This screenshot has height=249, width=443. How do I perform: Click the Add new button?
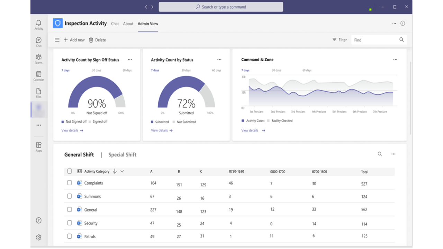[74, 40]
